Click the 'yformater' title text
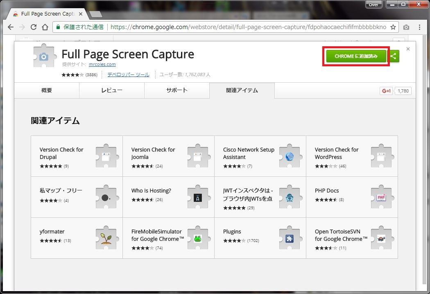Image resolution: width=430 pixels, height=294 pixels. 52,232
